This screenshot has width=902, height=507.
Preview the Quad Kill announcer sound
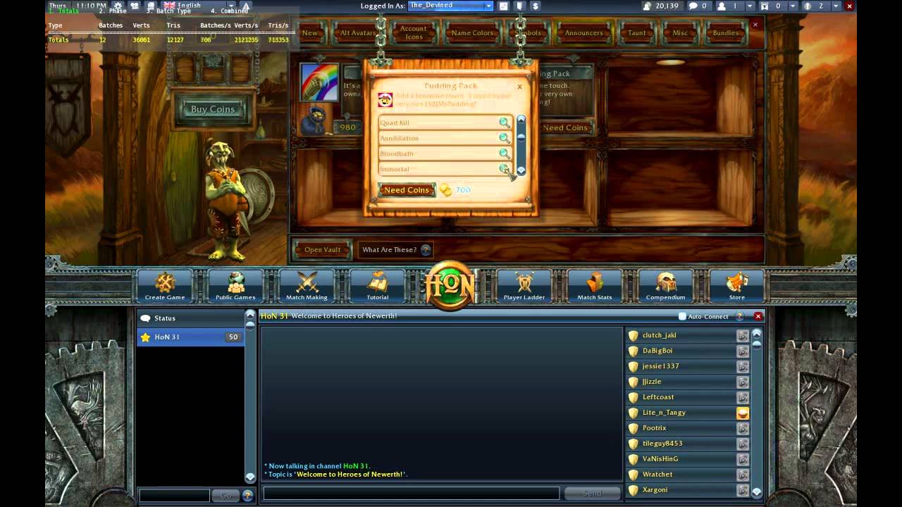pyautogui.click(x=504, y=123)
